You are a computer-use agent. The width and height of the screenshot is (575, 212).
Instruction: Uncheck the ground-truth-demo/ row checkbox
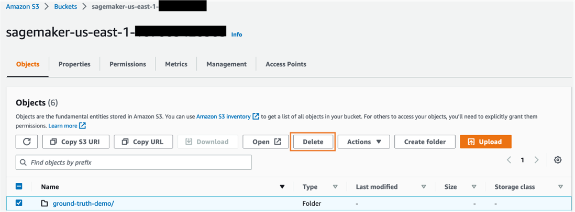[19, 203]
